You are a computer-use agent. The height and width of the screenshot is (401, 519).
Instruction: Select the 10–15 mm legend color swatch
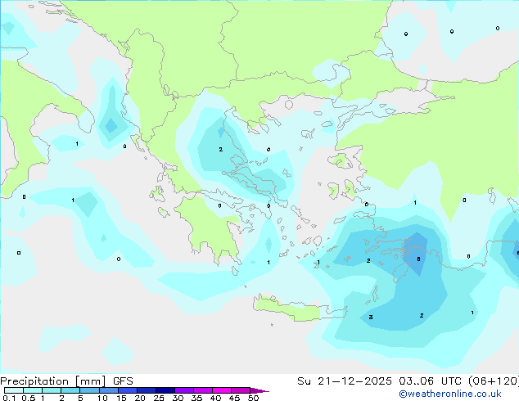tap(108, 390)
